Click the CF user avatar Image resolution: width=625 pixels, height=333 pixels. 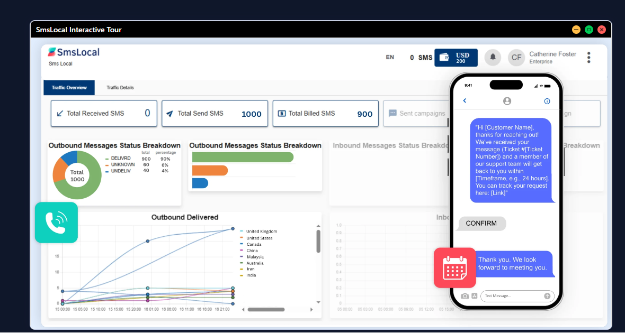coord(516,57)
